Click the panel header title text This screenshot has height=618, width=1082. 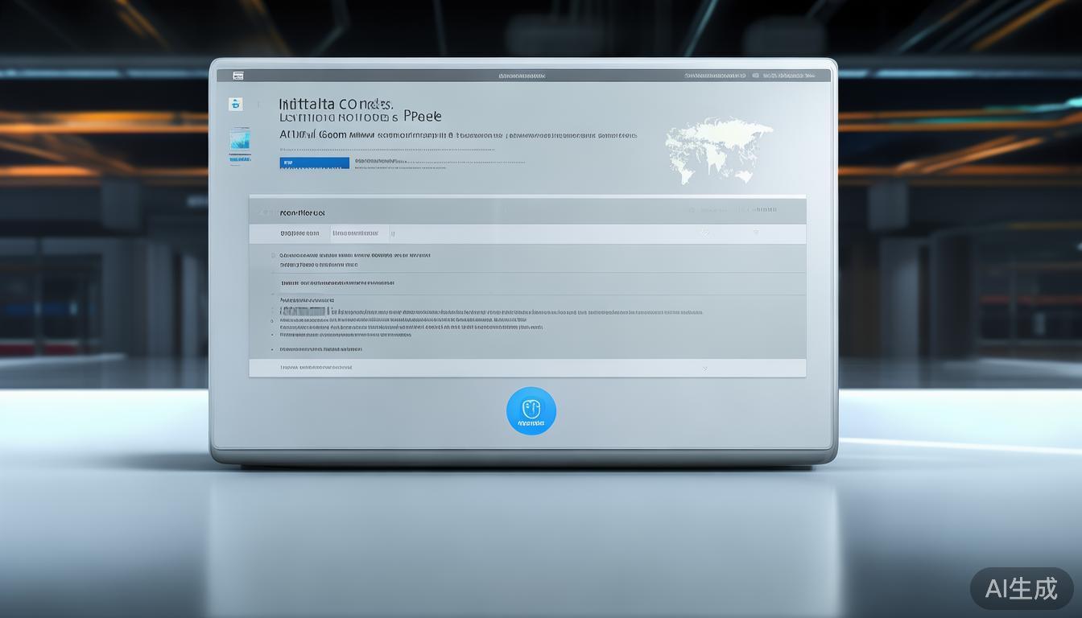pos(302,213)
